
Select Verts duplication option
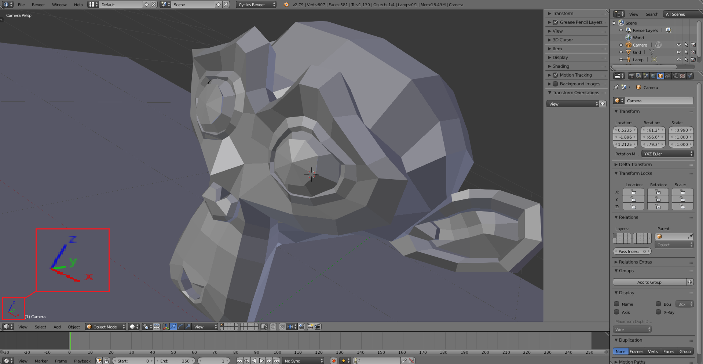653,351
